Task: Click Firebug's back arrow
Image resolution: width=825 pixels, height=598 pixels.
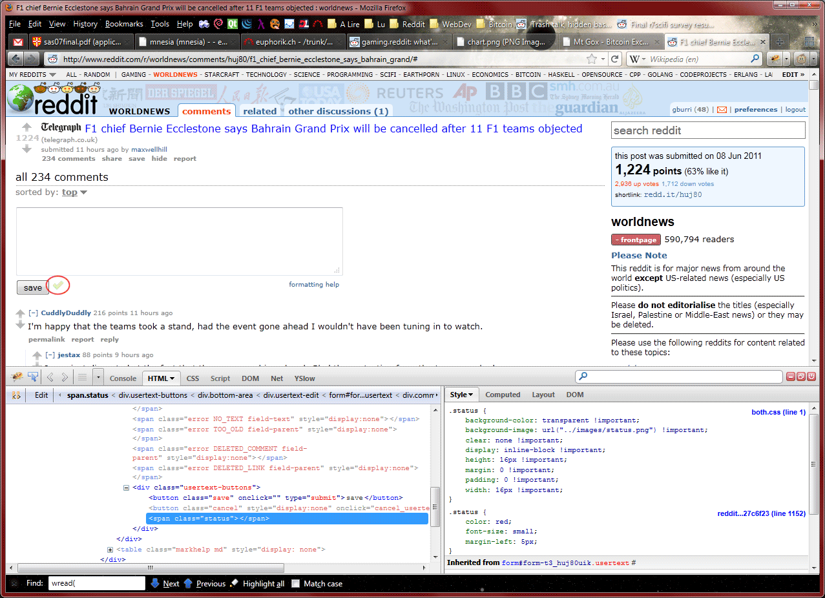Action: pyautogui.click(x=50, y=377)
